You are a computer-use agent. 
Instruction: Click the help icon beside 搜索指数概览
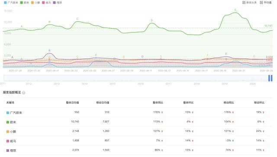pos(24,93)
